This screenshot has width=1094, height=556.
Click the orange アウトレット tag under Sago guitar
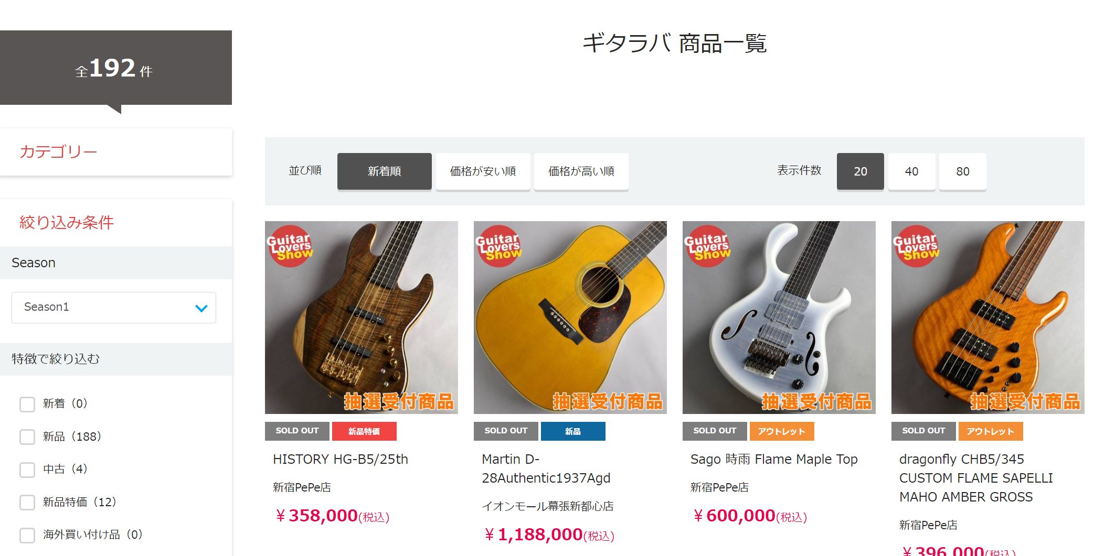point(782,431)
